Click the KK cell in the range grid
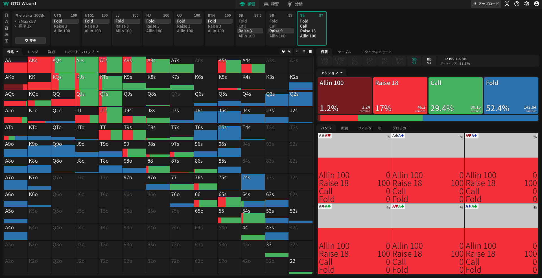 (x=39, y=81)
